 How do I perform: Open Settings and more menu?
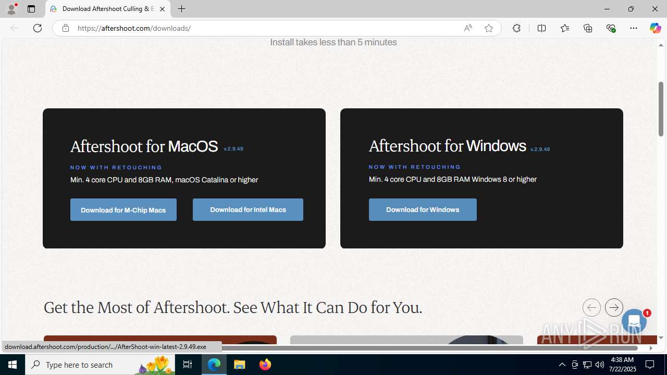coord(634,28)
